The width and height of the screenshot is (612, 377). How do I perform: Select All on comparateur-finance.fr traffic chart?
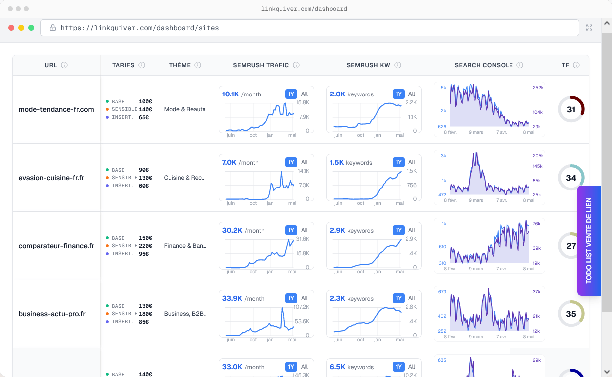coord(305,230)
